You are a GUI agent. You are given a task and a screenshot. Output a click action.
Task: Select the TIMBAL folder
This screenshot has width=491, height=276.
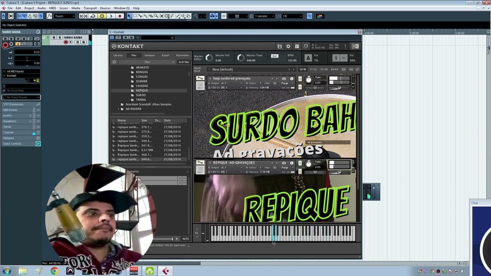point(141,100)
